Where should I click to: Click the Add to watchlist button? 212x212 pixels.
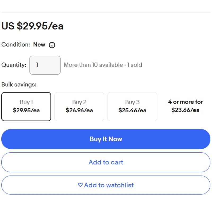106,185
